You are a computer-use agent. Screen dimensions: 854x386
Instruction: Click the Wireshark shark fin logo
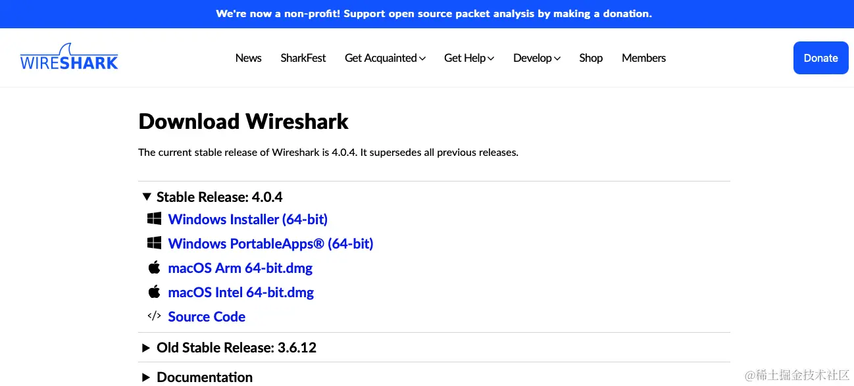point(69,57)
